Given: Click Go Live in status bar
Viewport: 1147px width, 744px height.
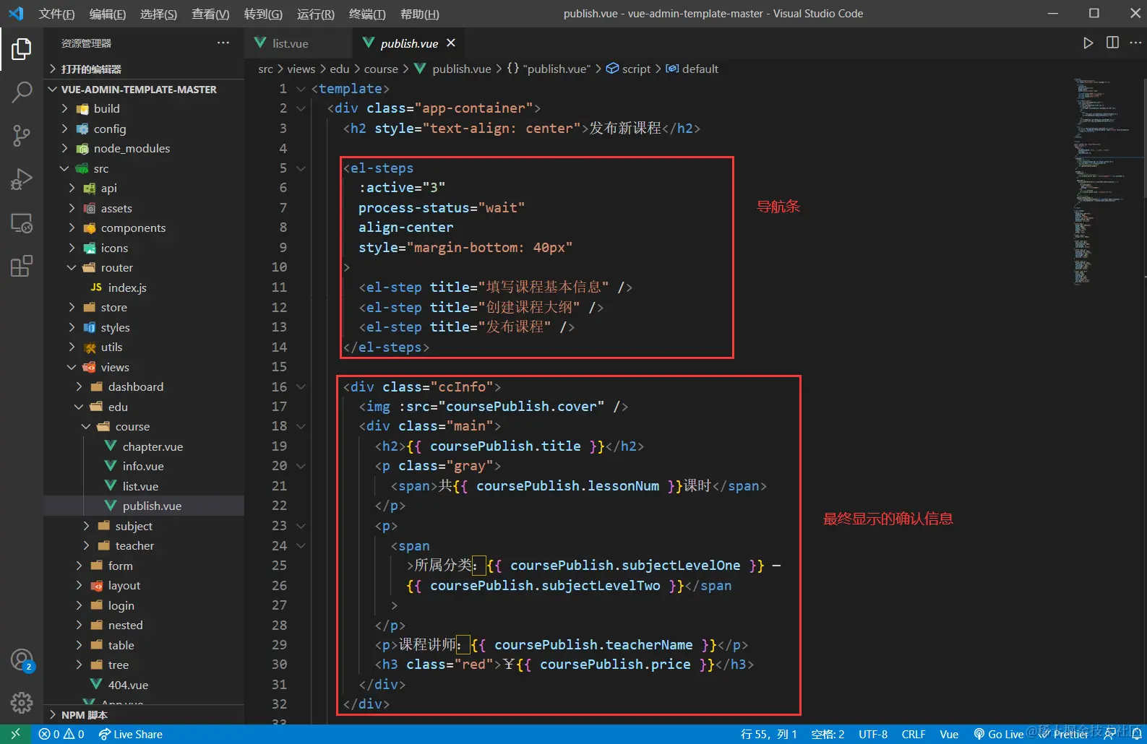Looking at the screenshot, I should (x=998, y=734).
